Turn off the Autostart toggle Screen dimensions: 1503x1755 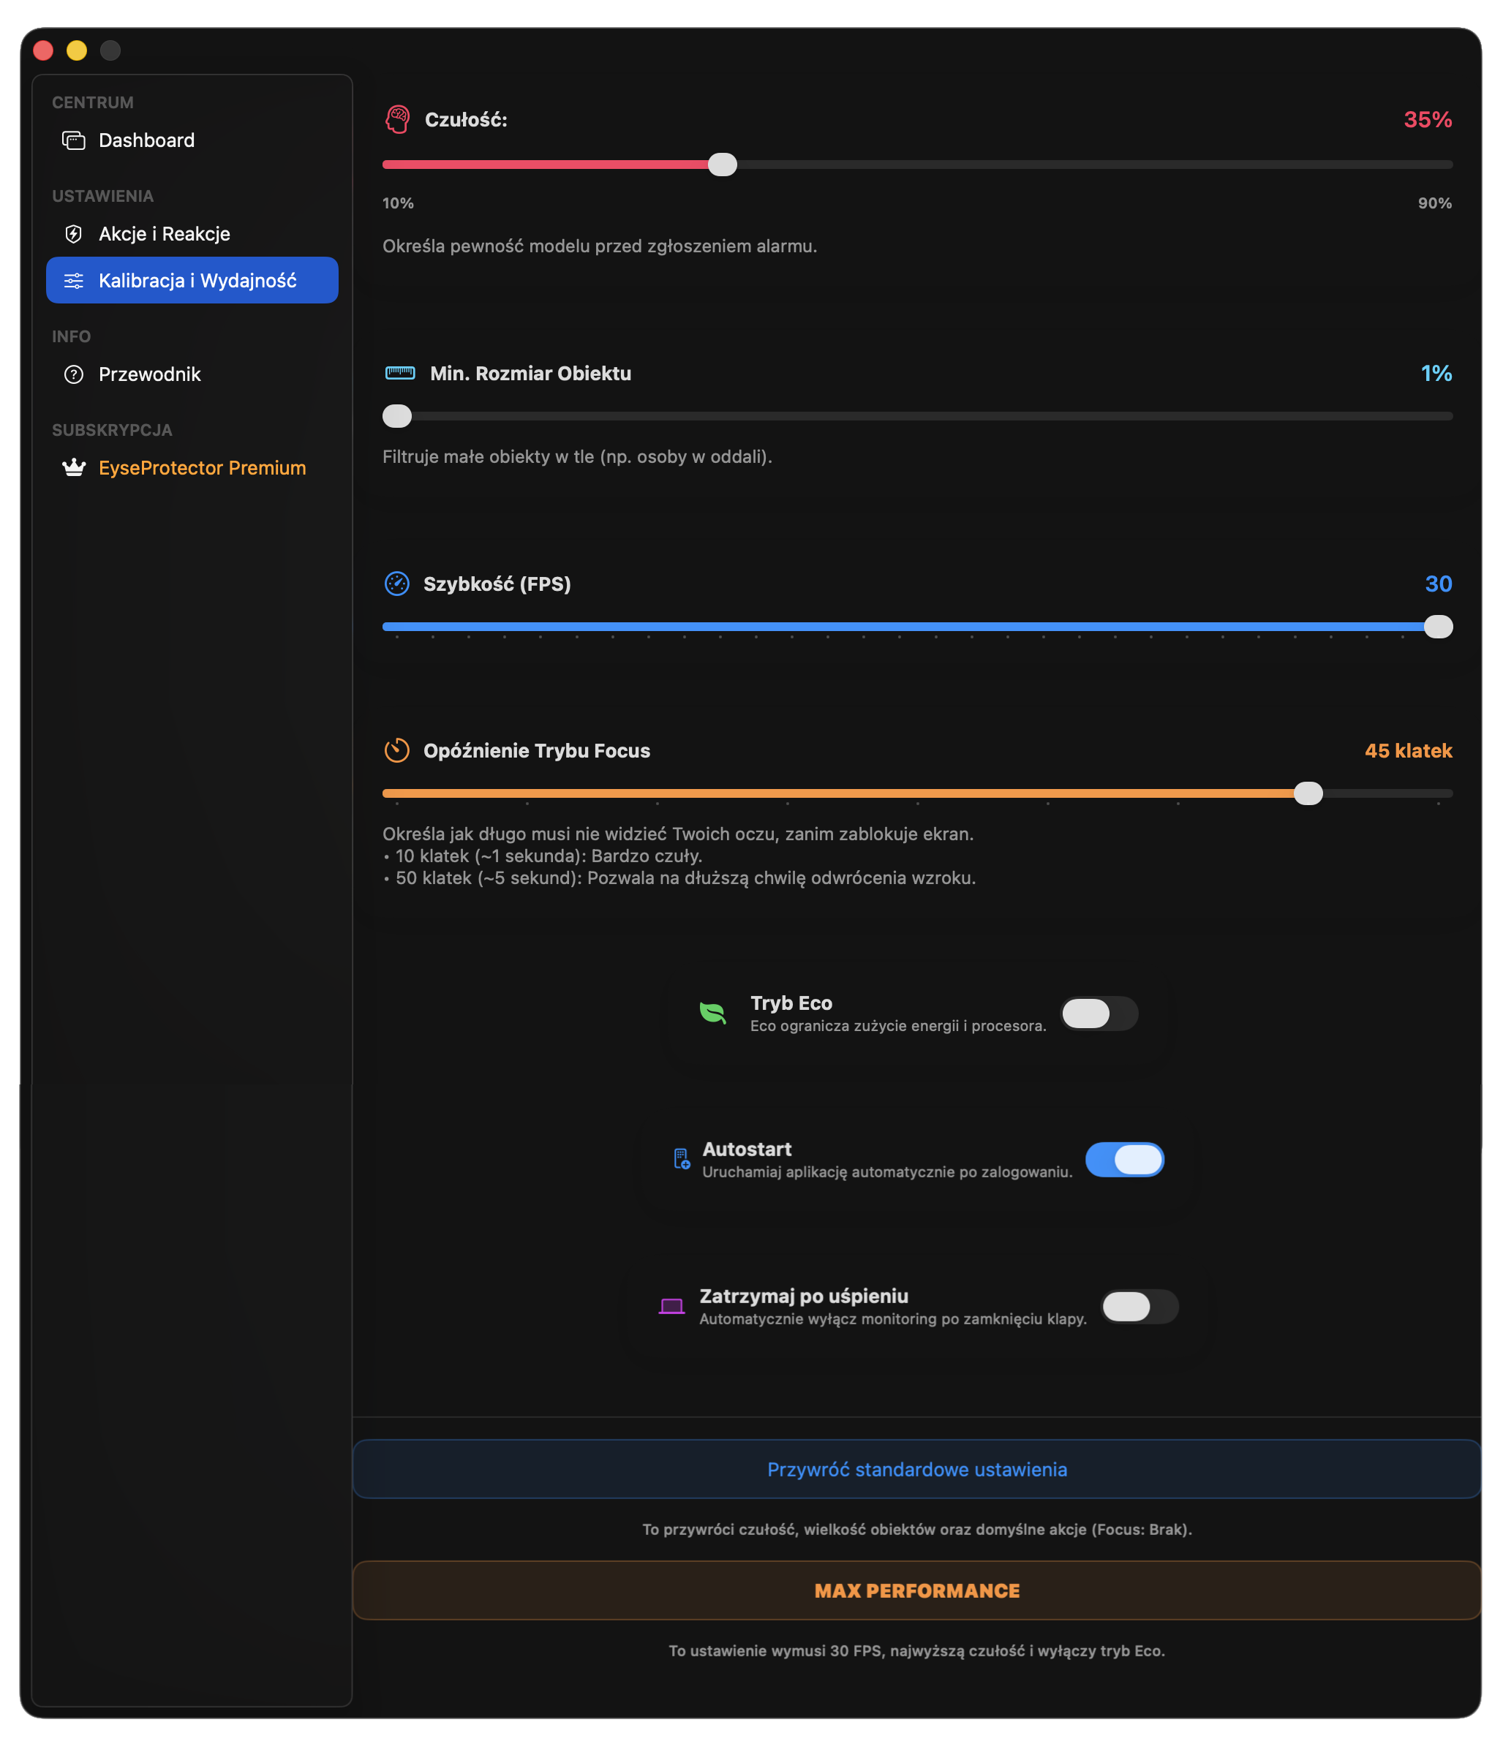1124,1160
